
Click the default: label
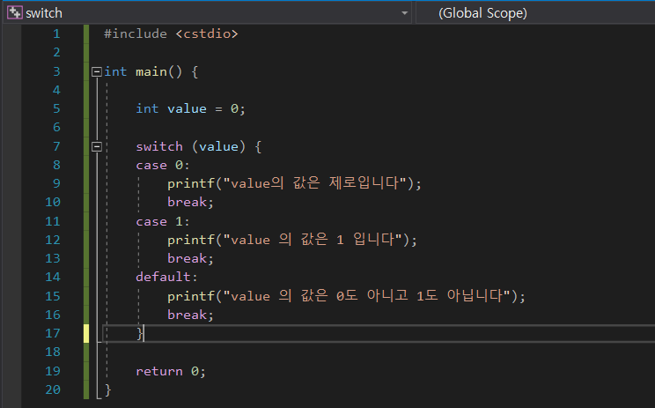coord(166,278)
